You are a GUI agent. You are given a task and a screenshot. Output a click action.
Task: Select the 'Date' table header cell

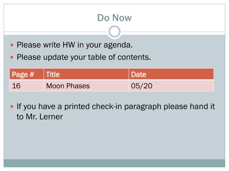click(171, 74)
